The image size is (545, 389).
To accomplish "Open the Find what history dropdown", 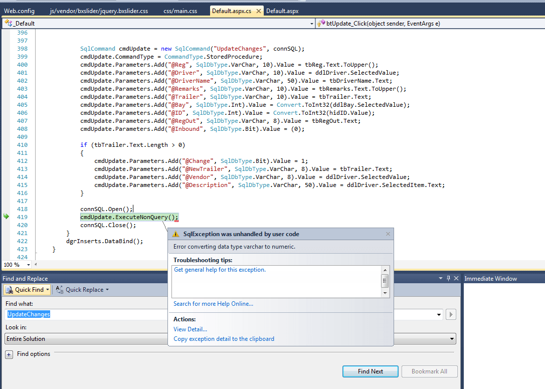I will 439,315.
